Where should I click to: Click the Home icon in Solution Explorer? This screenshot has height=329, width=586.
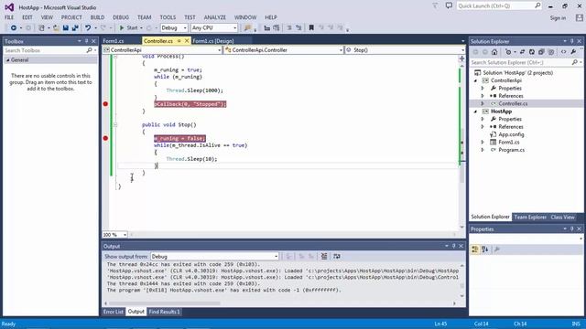[x=494, y=52]
